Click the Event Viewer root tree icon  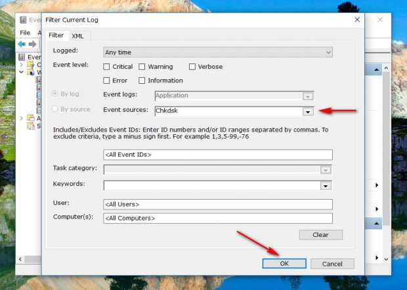22,57
